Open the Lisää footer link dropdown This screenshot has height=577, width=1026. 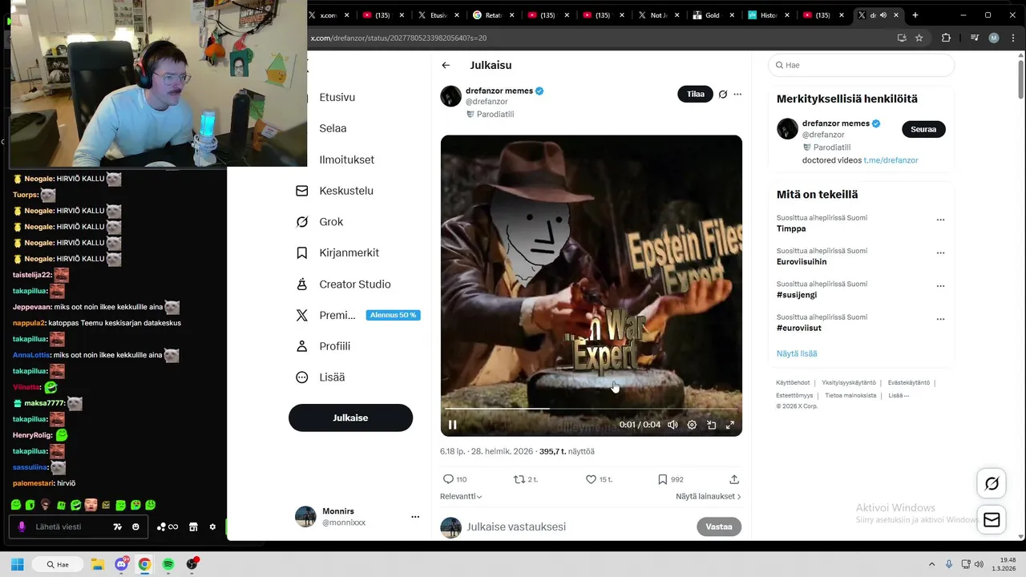(899, 395)
